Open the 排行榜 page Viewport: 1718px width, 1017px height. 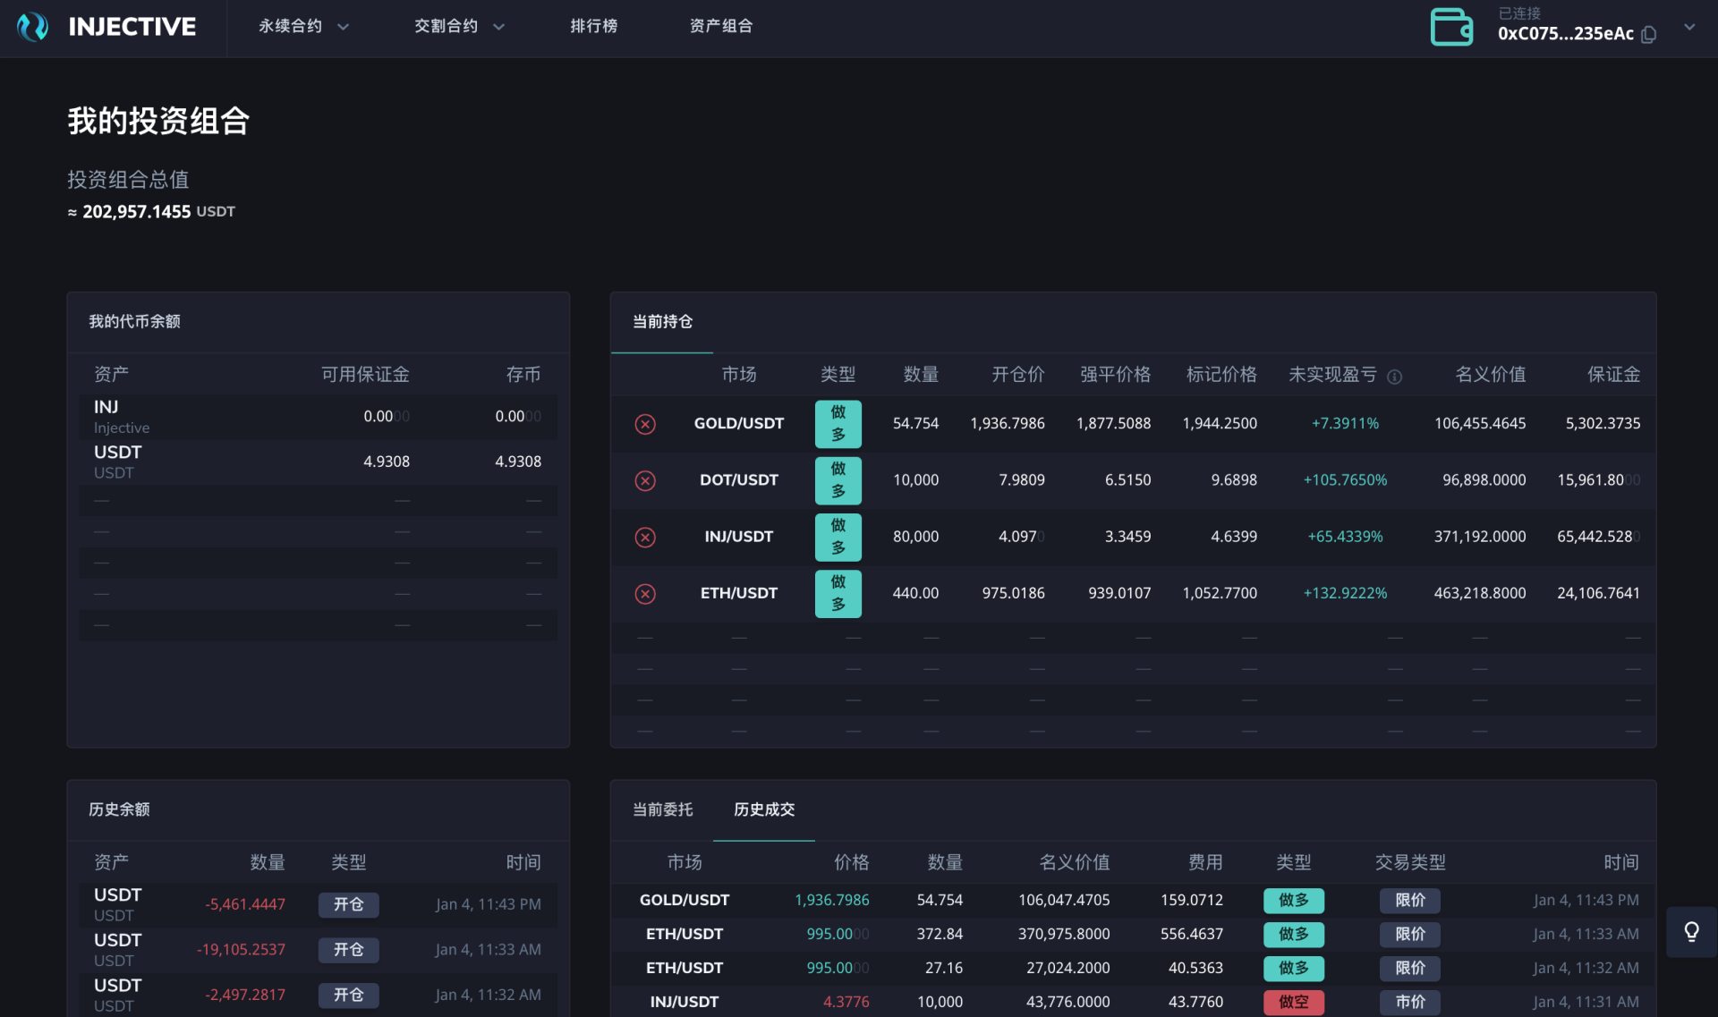pos(593,27)
